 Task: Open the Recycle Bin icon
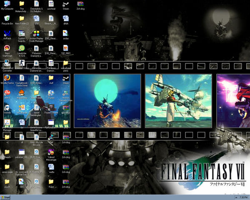(x=7, y=20)
